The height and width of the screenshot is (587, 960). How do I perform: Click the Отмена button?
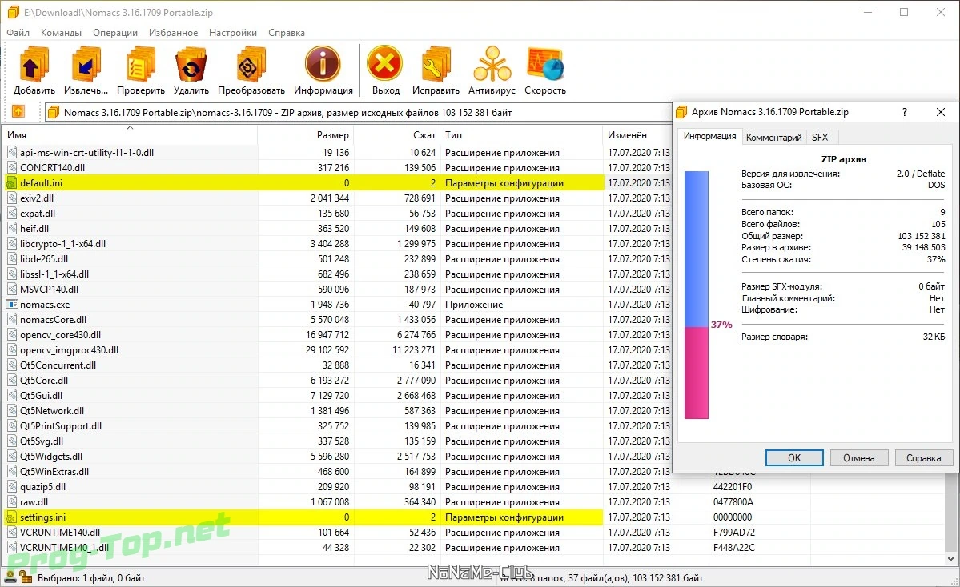(x=858, y=458)
